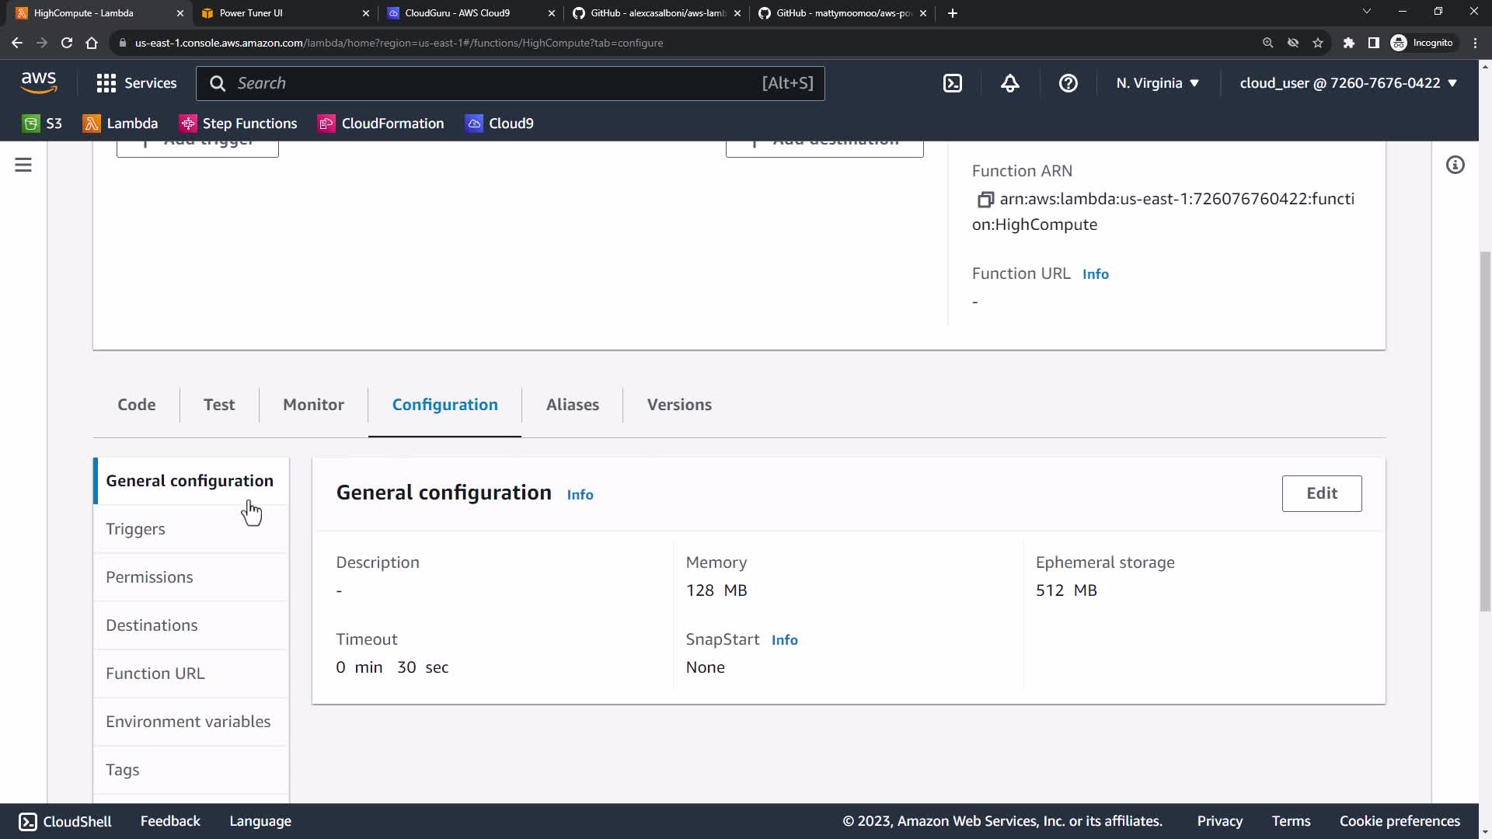Select Environment variables in side menu

[188, 722]
